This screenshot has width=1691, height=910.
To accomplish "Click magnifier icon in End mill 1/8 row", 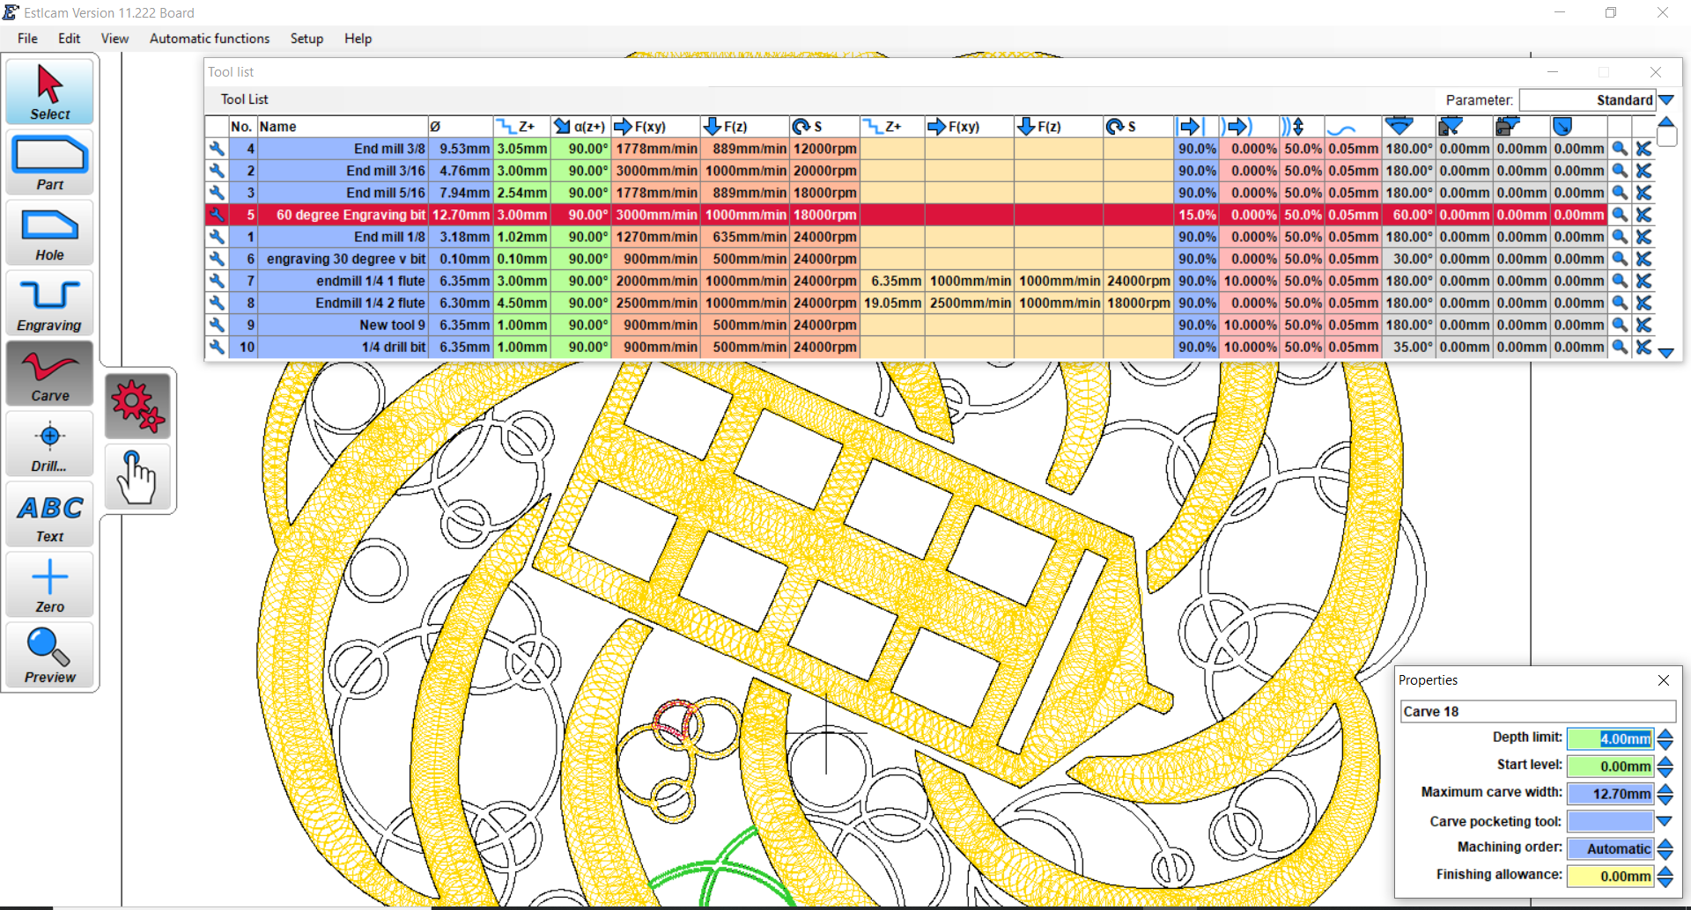I will coord(1620,237).
